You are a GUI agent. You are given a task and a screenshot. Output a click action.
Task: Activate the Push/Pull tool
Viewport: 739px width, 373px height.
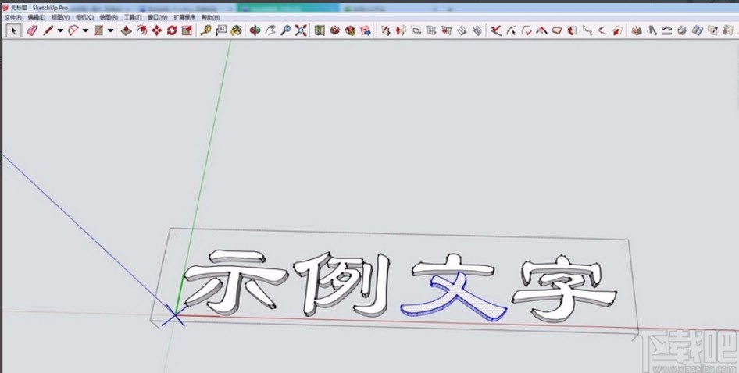coord(127,30)
